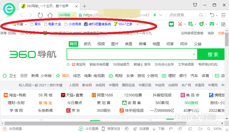This screenshot has width=229, height=132.
Task: Open dropdown next to undo arrow
Action: tap(217, 15)
